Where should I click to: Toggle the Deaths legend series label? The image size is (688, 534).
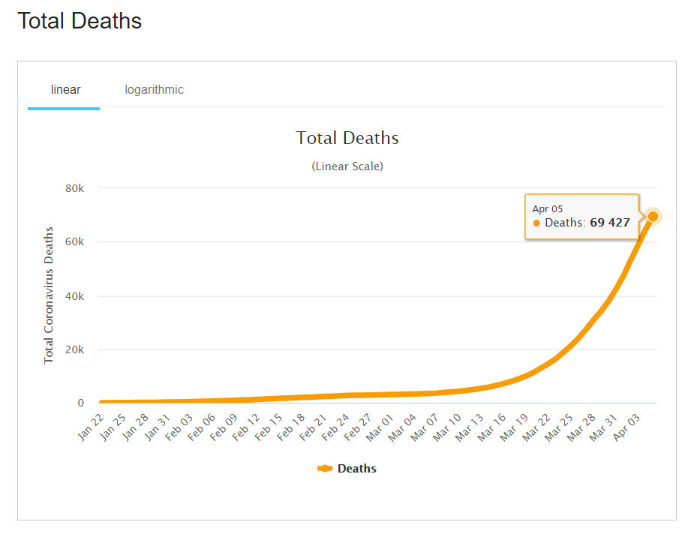click(x=356, y=469)
